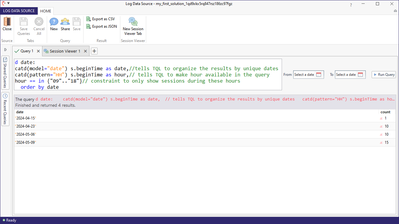
Task: Open the Recent Queries side panel
Action: click(5, 109)
